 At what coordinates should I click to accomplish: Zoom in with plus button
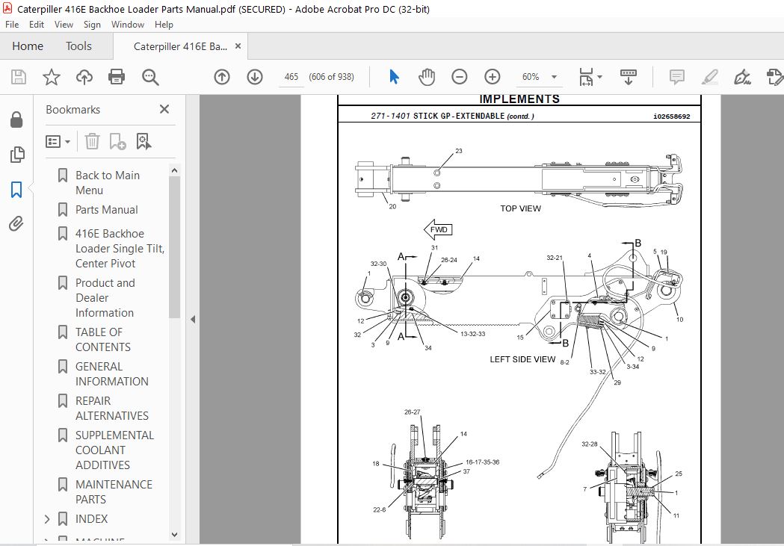(492, 77)
